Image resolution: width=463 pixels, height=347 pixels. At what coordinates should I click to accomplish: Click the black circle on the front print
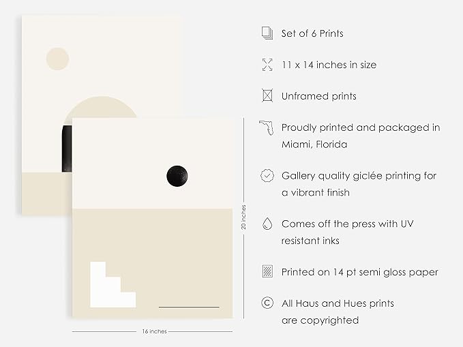[177, 176]
